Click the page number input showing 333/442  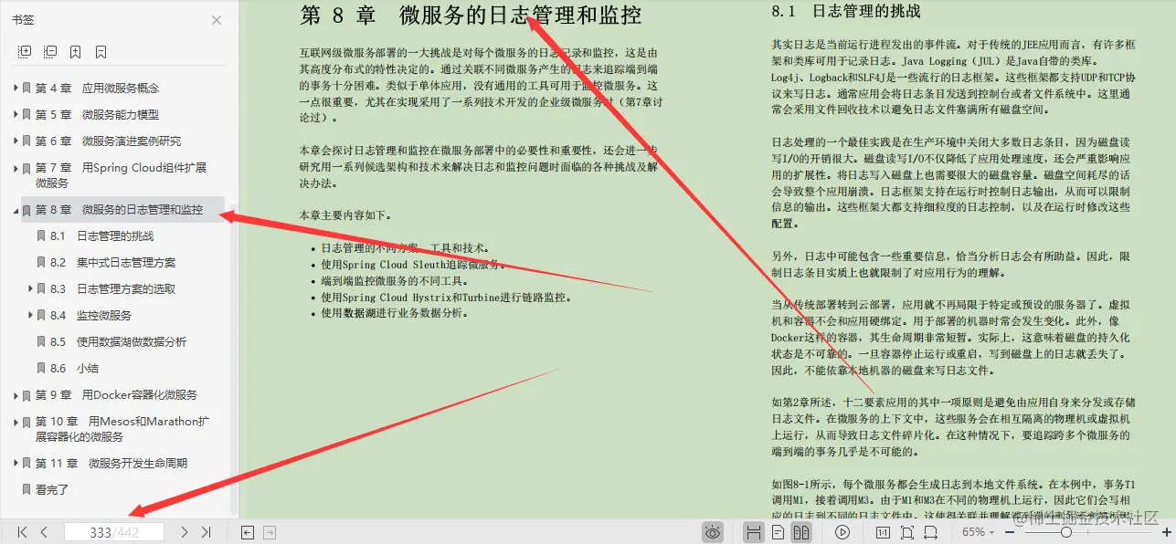click(x=114, y=531)
